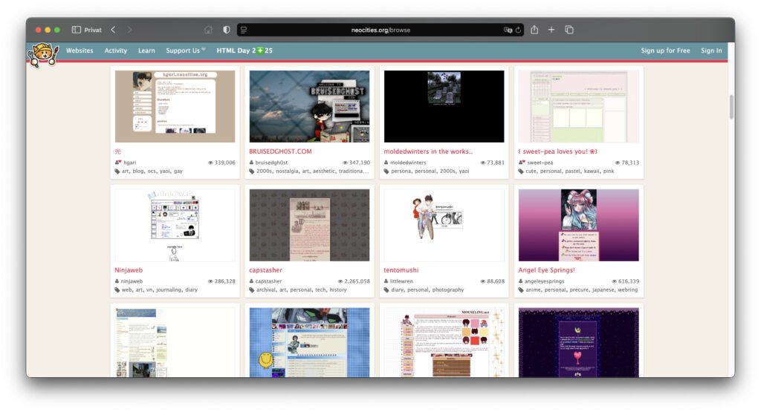Screen dimensions: 761x412
Task: Click the Sign up for Free link
Action: click(665, 50)
